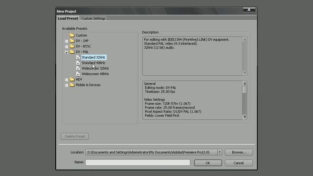Click 'Frame rate: 25.00 frames/second' text
This screenshot has width=313, height=176.
coord(170,108)
